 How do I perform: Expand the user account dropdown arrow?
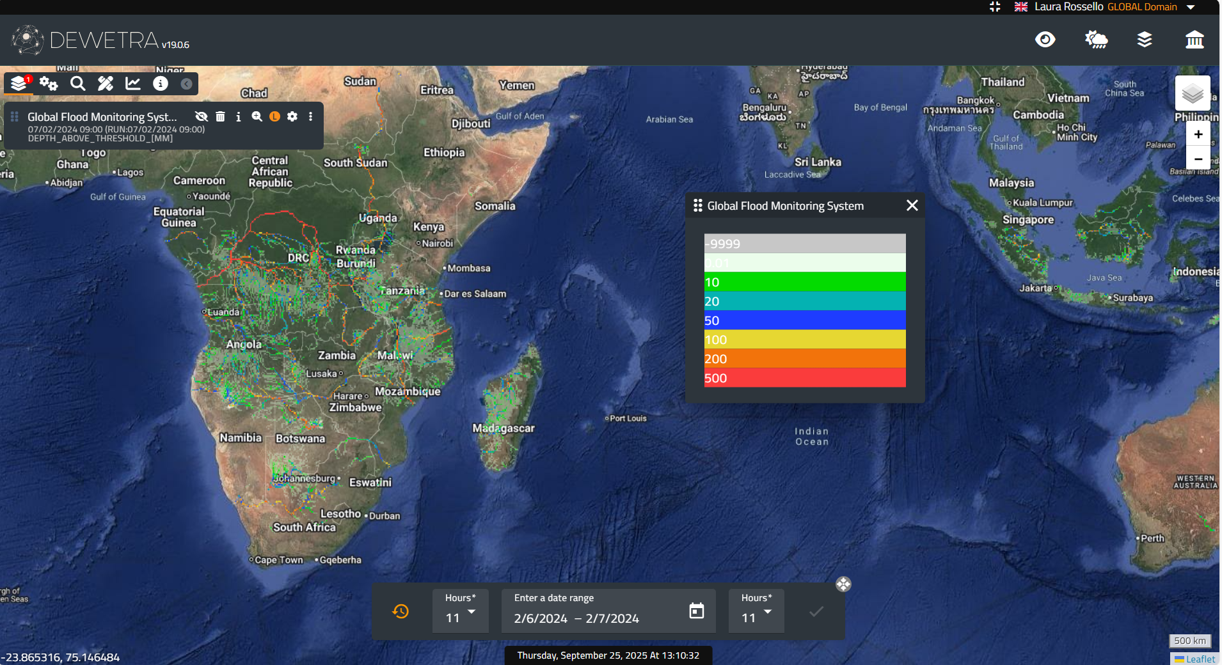tap(1191, 7)
